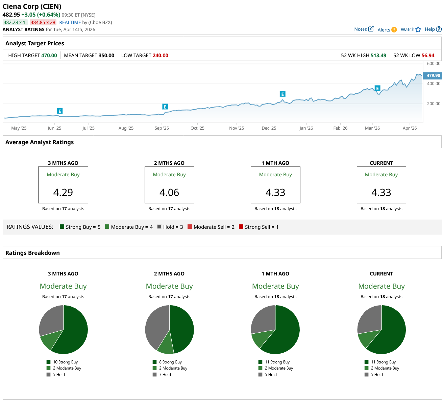Click the date text 'Tue, Apr 14th, 2026'
This screenshot has height=400, width=442.
74,29
